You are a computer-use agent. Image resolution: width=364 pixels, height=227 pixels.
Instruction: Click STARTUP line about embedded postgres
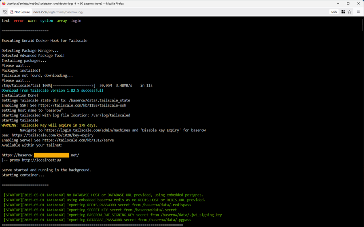103,195
